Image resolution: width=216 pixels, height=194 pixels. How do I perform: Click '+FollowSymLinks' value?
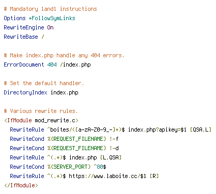52,18
